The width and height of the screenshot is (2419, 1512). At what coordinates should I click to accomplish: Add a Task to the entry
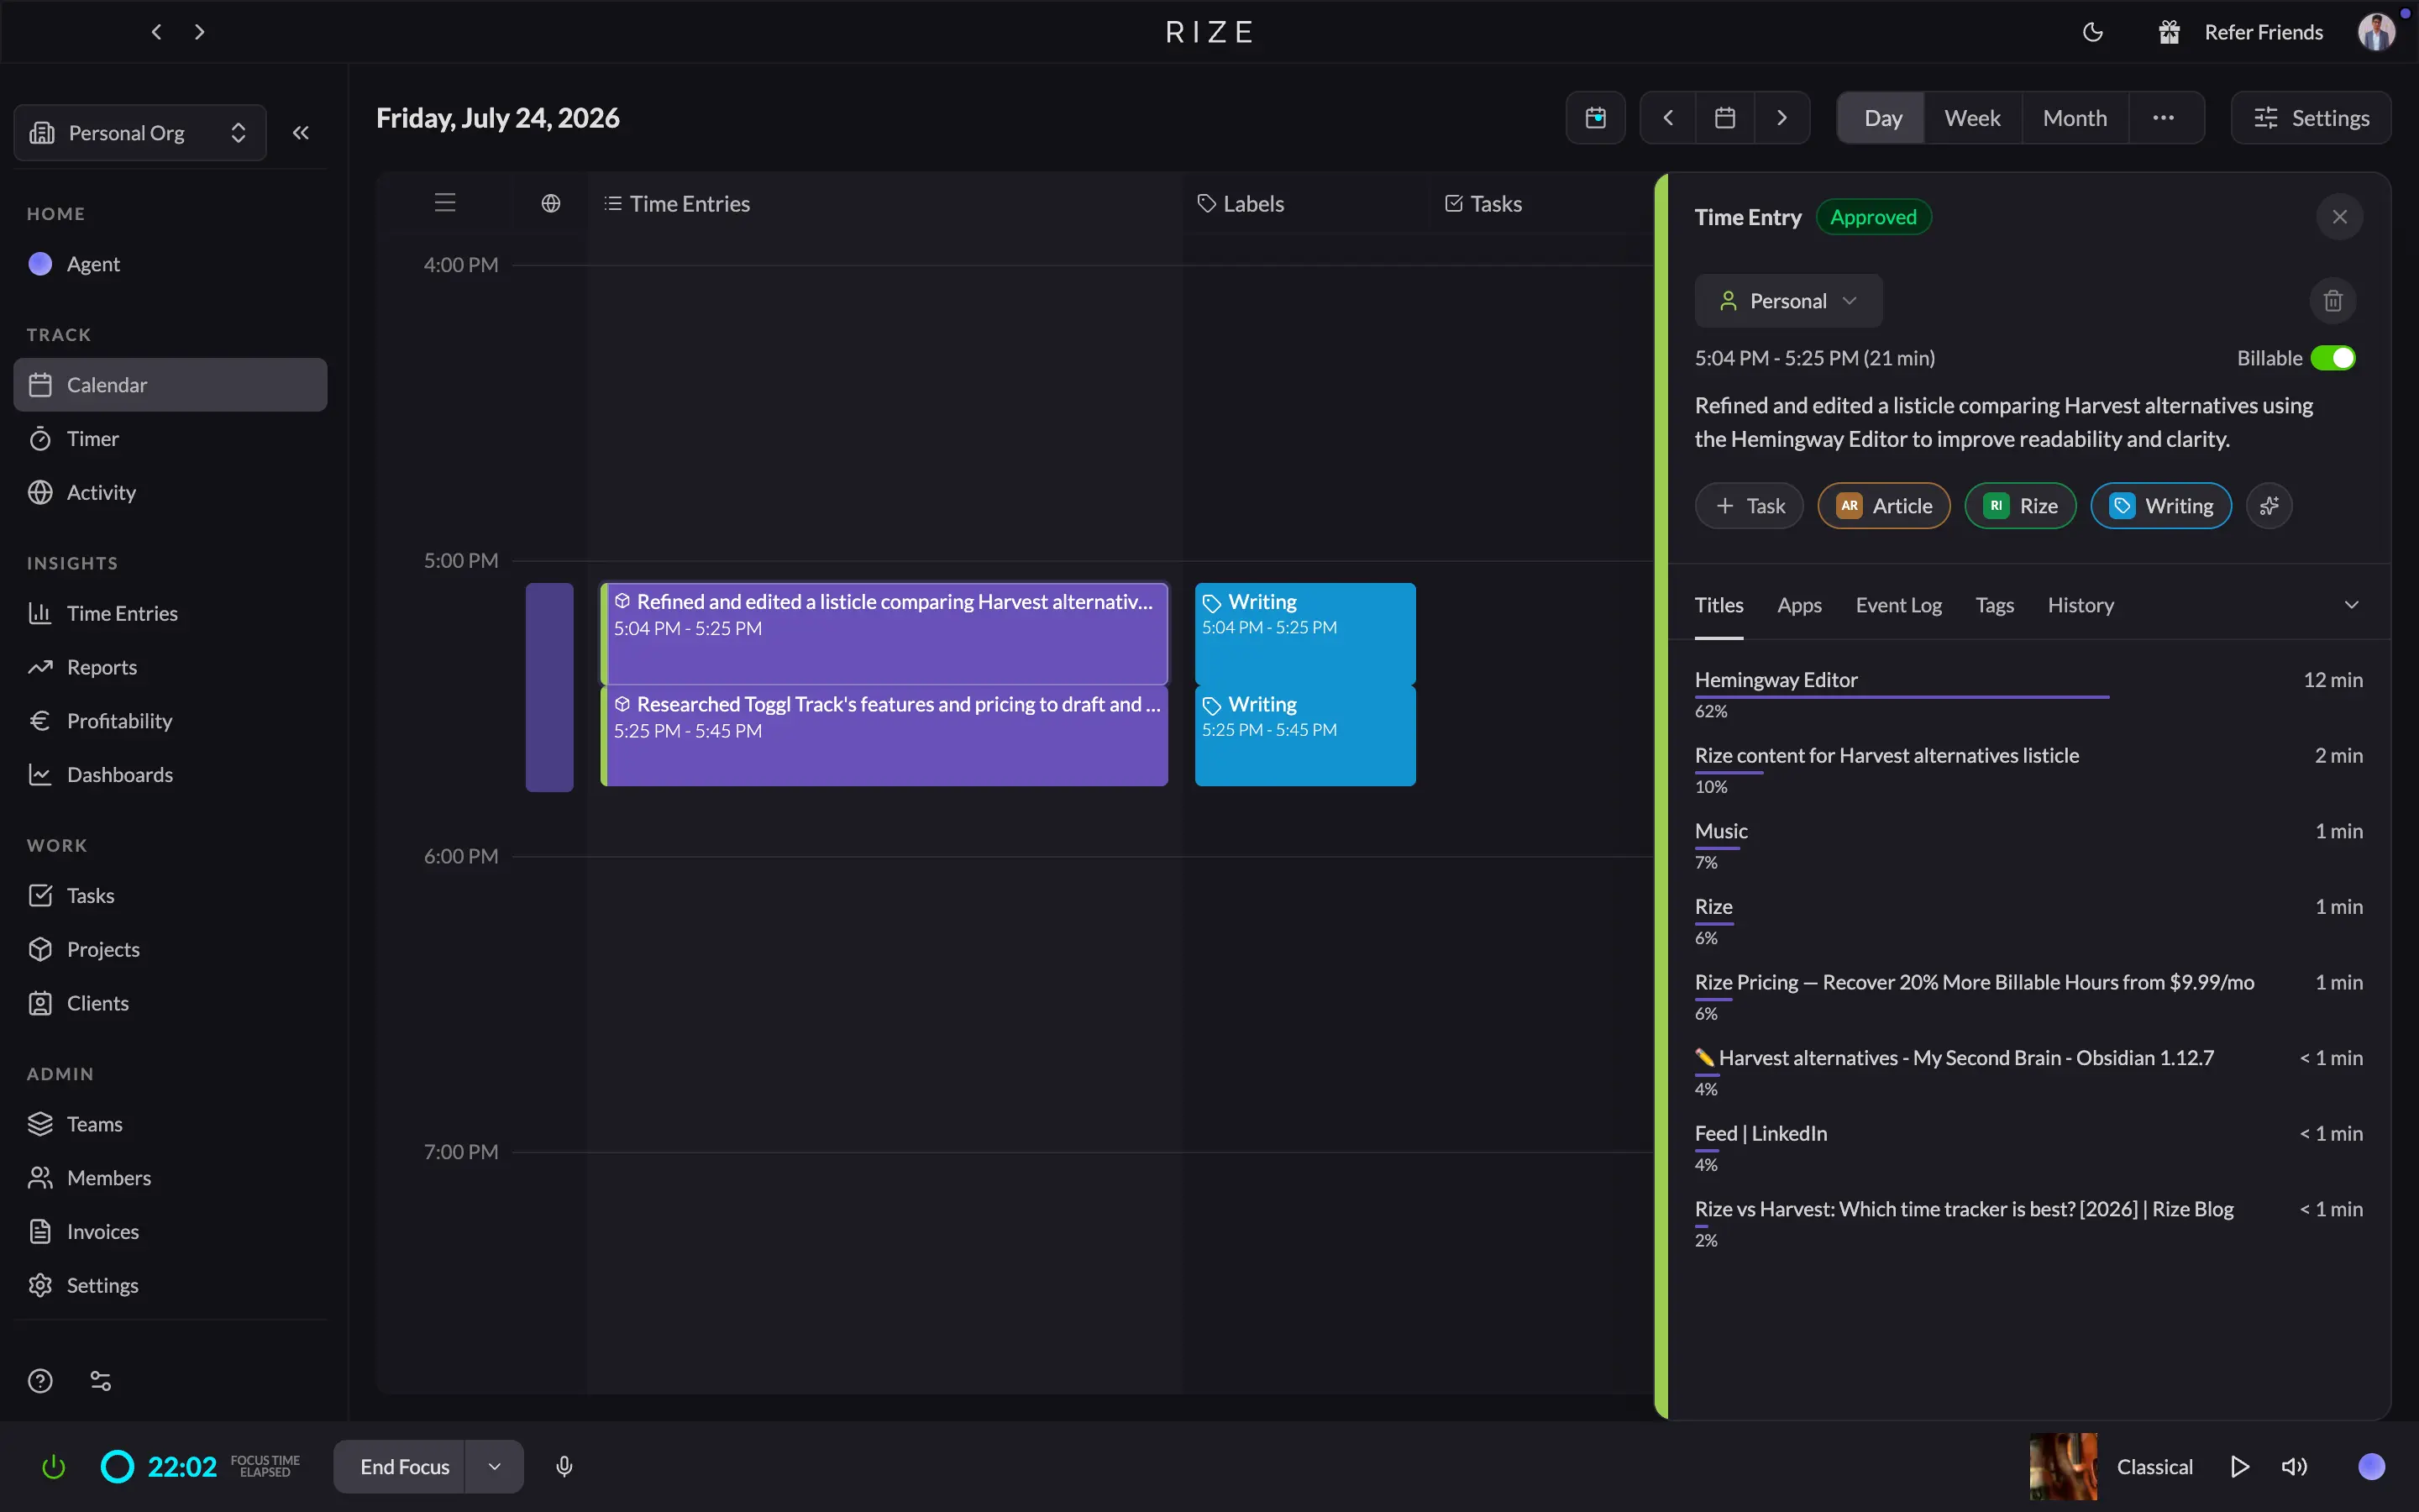[x=1750, y=506]
